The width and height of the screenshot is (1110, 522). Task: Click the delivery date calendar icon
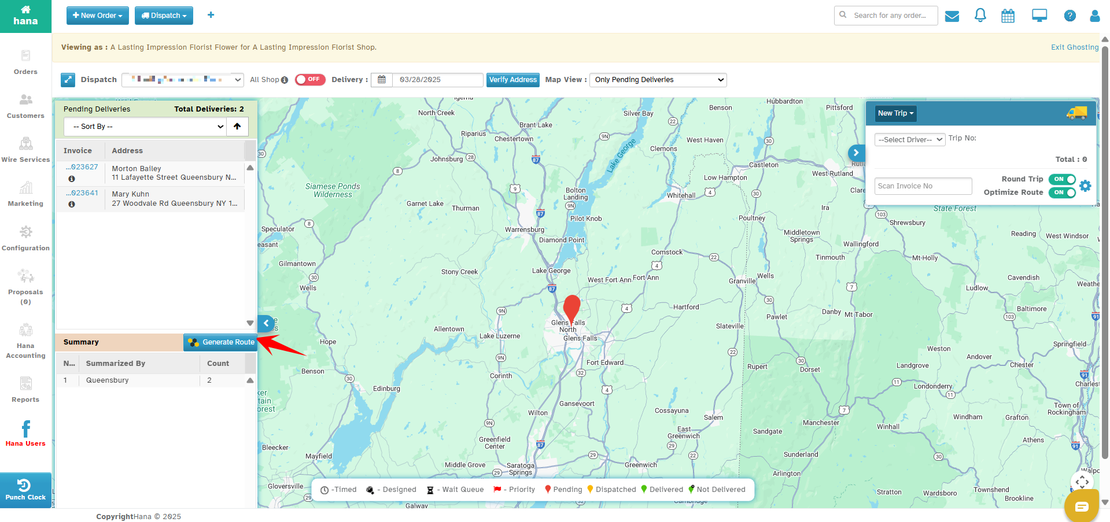click(382, 80)
